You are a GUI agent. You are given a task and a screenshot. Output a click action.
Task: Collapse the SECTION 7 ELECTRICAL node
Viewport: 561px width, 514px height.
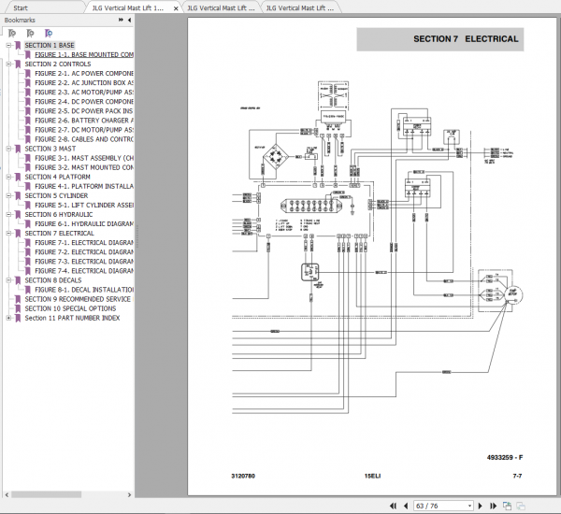[8, 234]
